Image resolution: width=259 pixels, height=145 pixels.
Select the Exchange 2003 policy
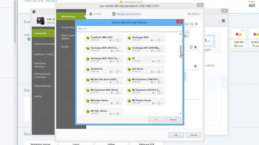point(145,39)
